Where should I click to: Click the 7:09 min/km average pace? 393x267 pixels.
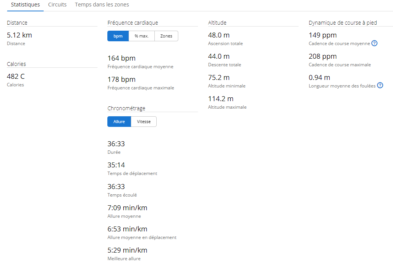pos(127,208)
